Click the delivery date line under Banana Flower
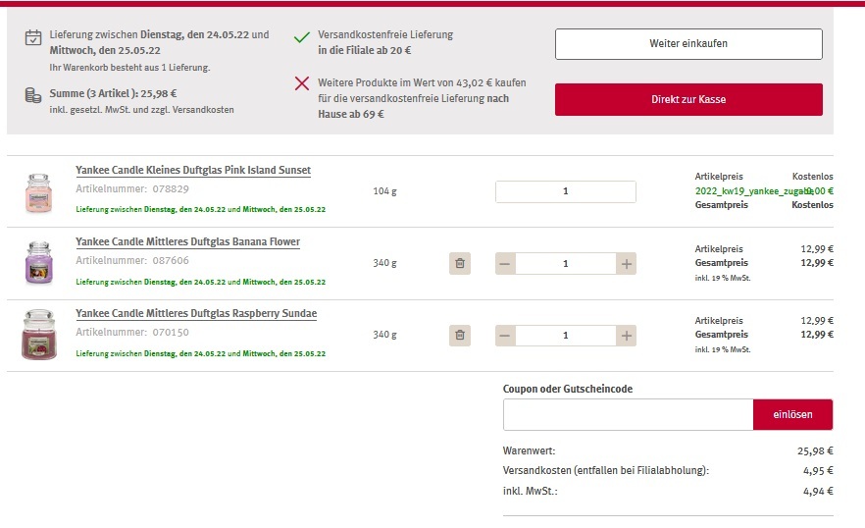 point(201,282)
